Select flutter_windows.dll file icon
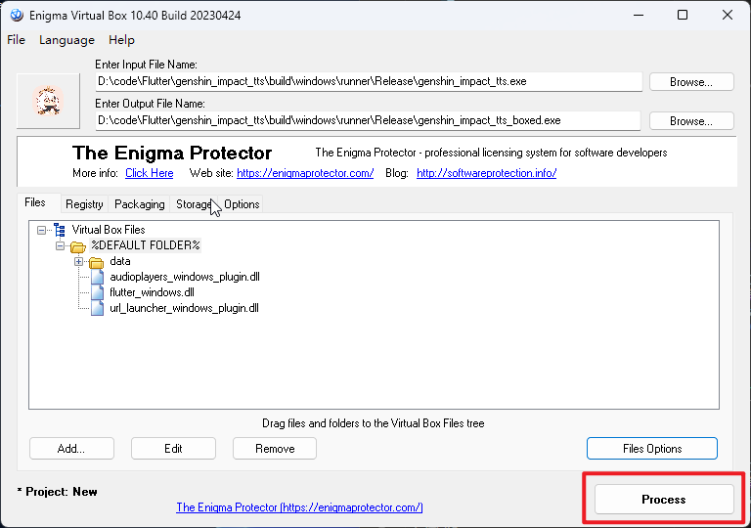This screenshot has width=751, height=528. [97, 292]
